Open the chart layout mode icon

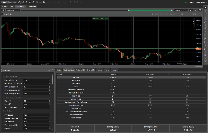coord(19,2)
